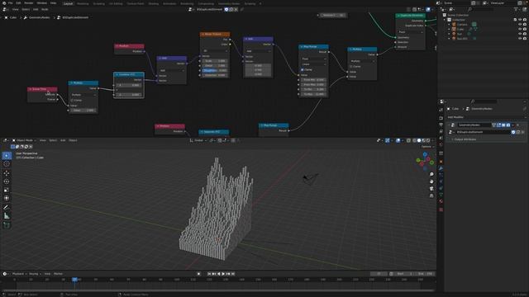Select the Transform tool in viewport toolbar
529x297 pixels.
click(7, 198)
